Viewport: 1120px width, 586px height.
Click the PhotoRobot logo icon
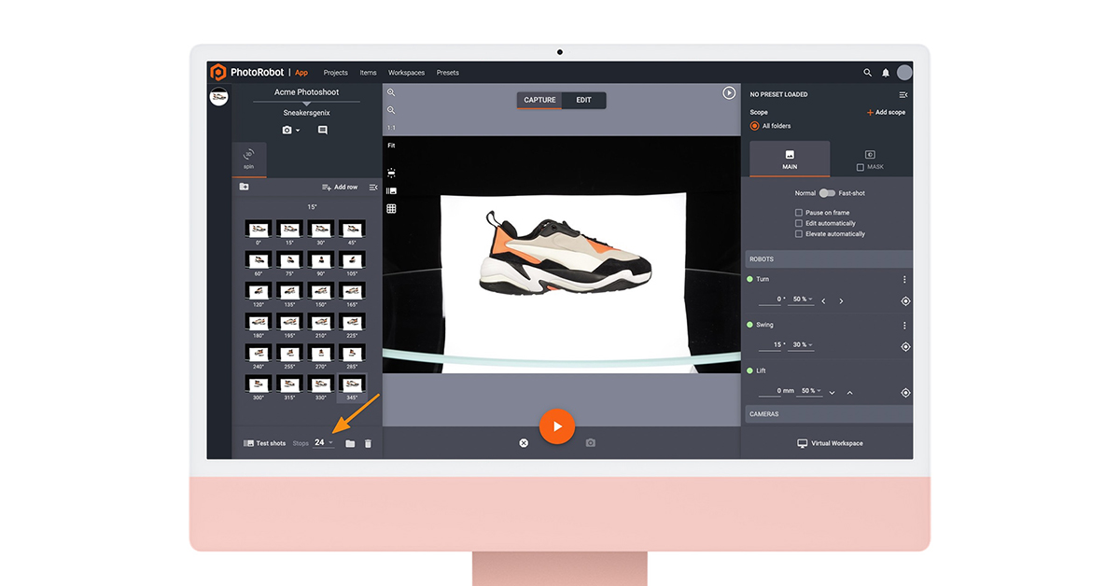tap(217, 72)
